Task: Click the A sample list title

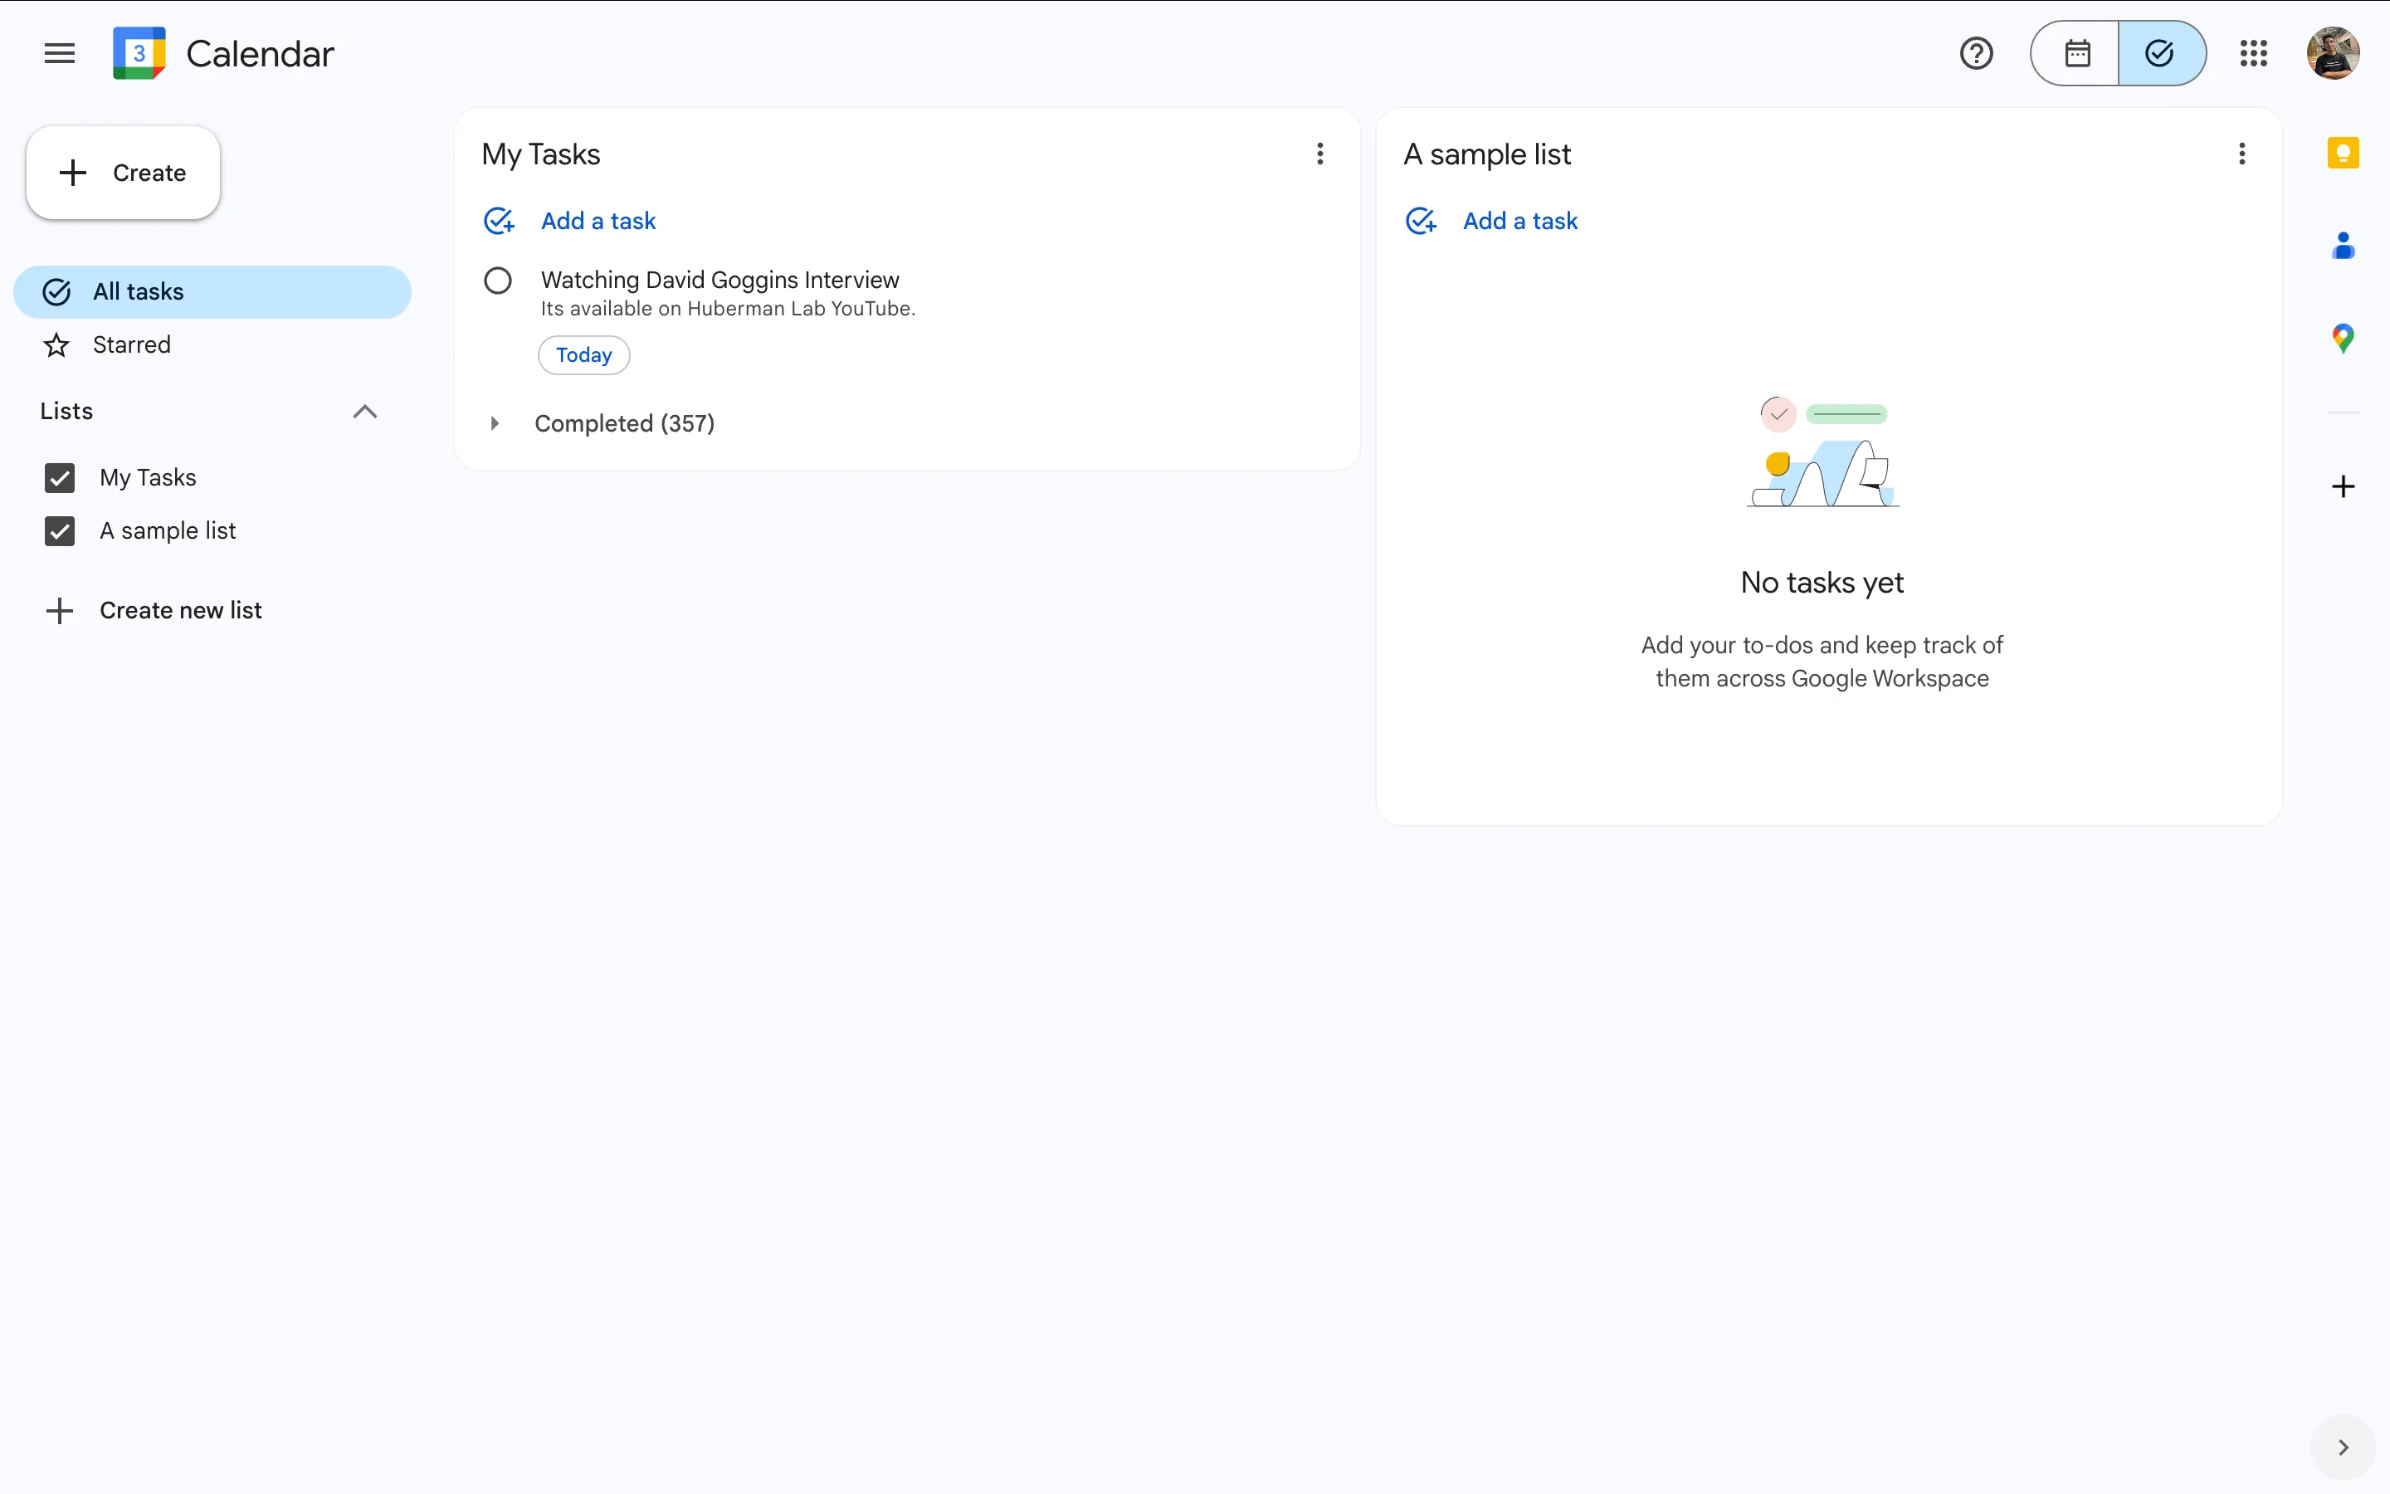Action: click(x=1486, y=154)
